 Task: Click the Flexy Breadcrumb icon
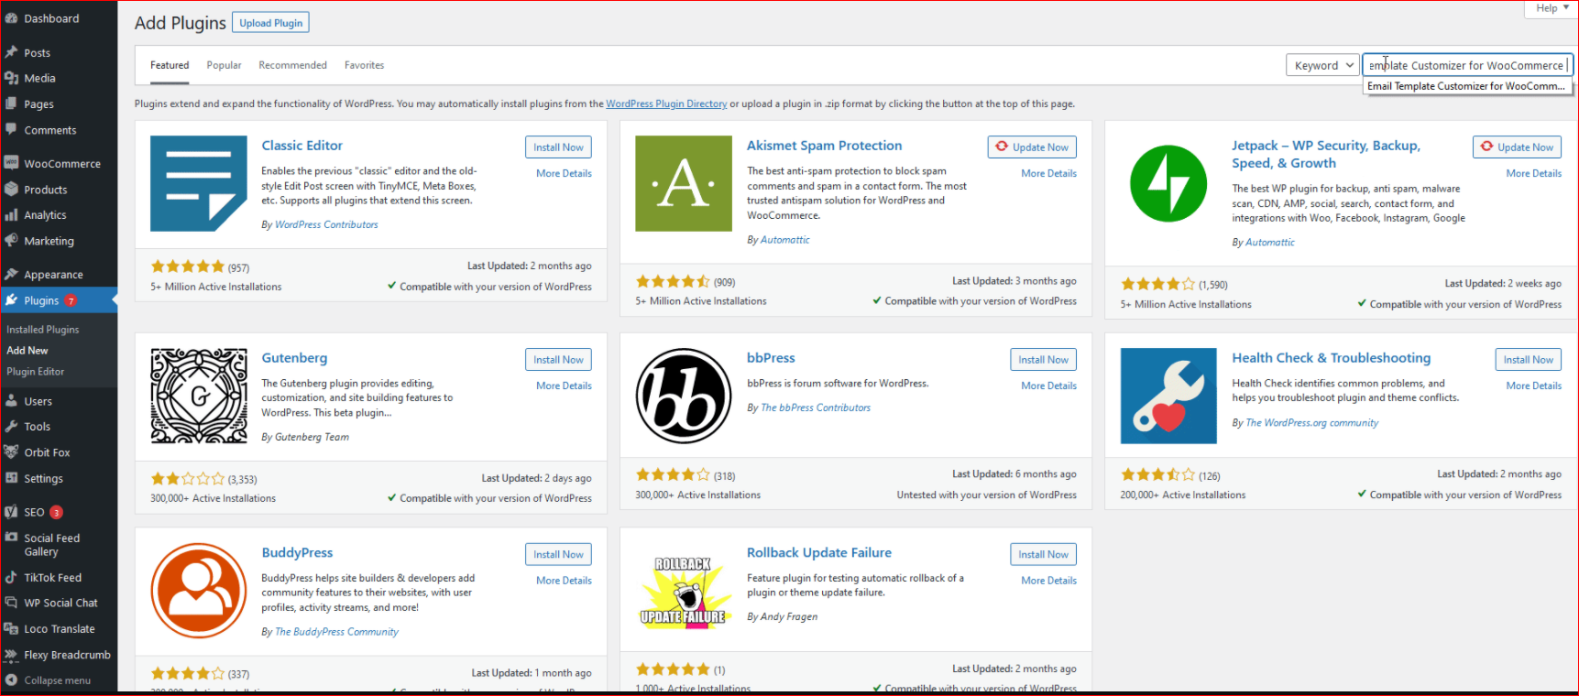point(11,654)
